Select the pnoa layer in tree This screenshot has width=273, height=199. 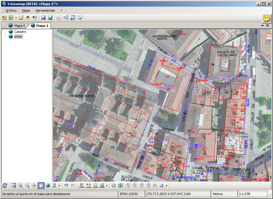pos(18,36)
